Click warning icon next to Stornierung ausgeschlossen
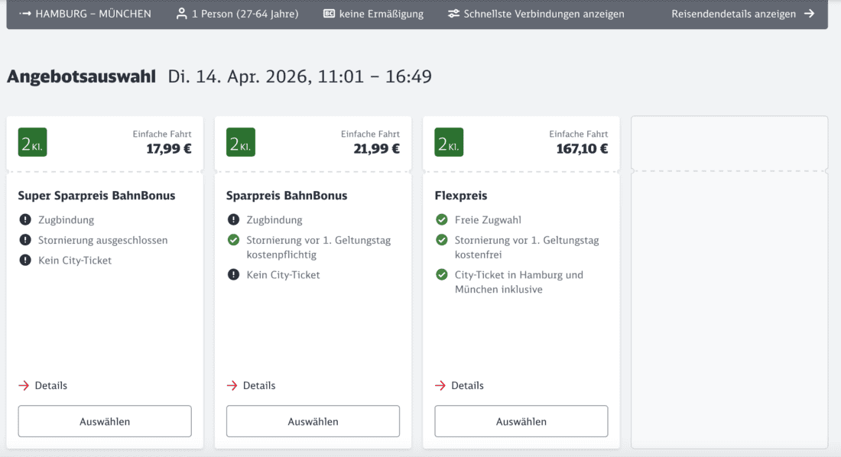 tap(25, 240)
